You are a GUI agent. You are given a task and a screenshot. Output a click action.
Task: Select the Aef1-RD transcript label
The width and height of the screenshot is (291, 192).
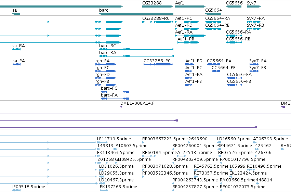coord(184,25)
